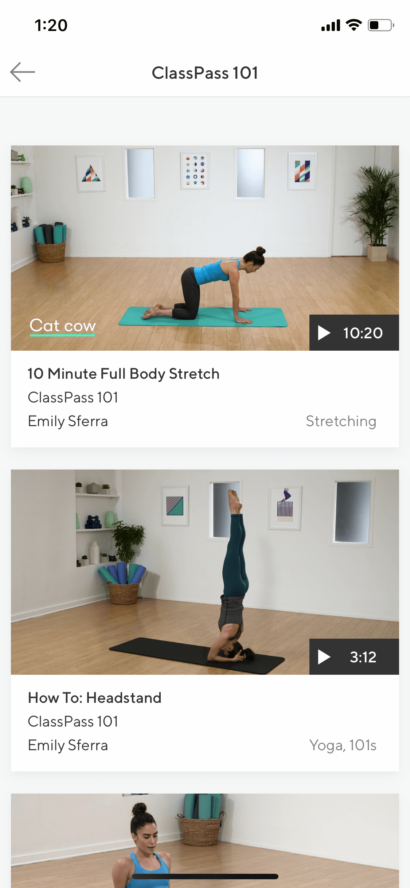Tap the cellular signal bars icon
Screen dimensions: 410x888
click(x=331, y=26)
